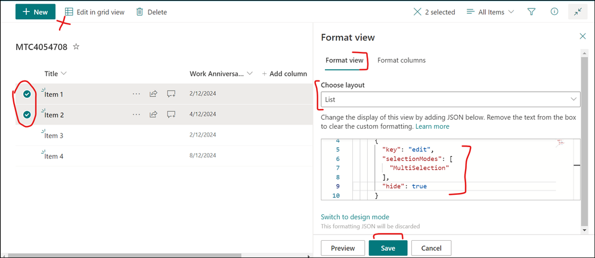Click date 2/12/2024 in Item 3 row
The image size is (595, 258).
pyautogui.click(x=203, y=135)
